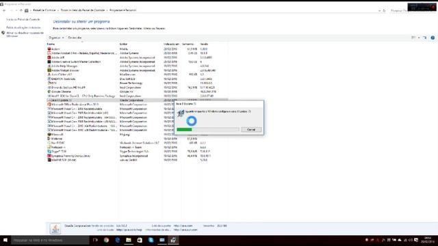Click the Minecraft program icon in list
The height and width of the screenshot is (246, 438).
tap(49, 134)
